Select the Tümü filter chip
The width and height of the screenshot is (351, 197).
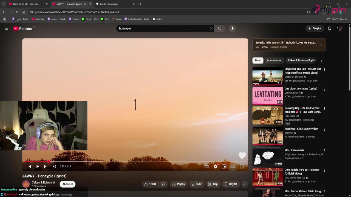tap(258, 60)
